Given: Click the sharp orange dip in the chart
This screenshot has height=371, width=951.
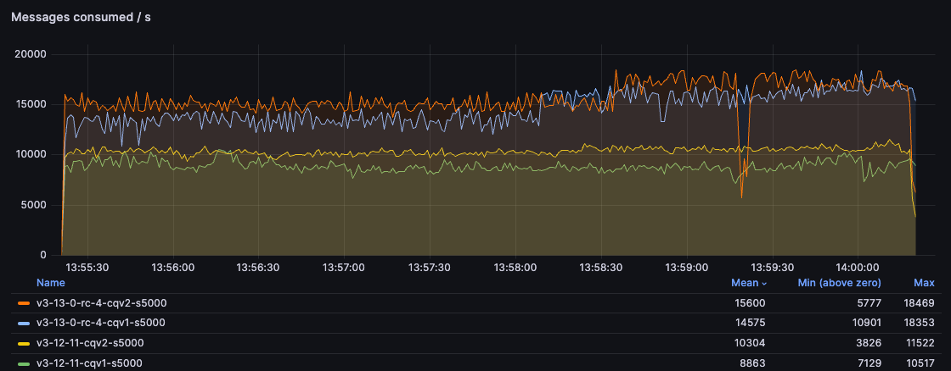Looking at the screenshot, I should (741, 195).
